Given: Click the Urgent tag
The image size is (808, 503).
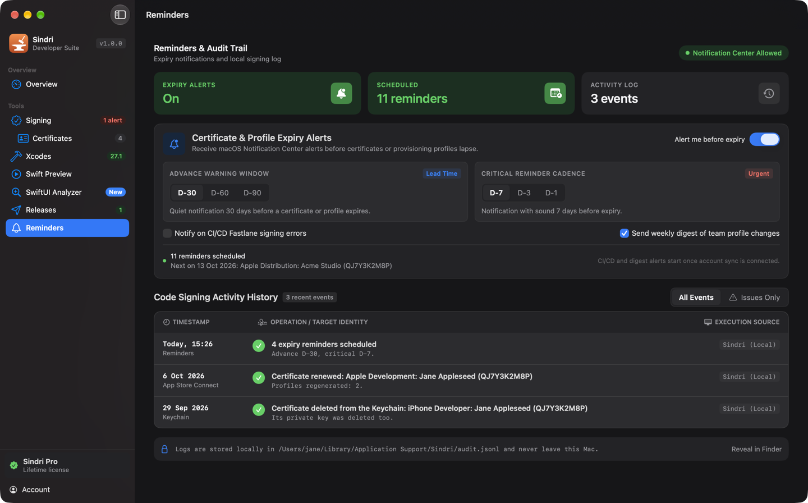Looking at the screenshot, I should pyautogui.click(x=759, y=173).
